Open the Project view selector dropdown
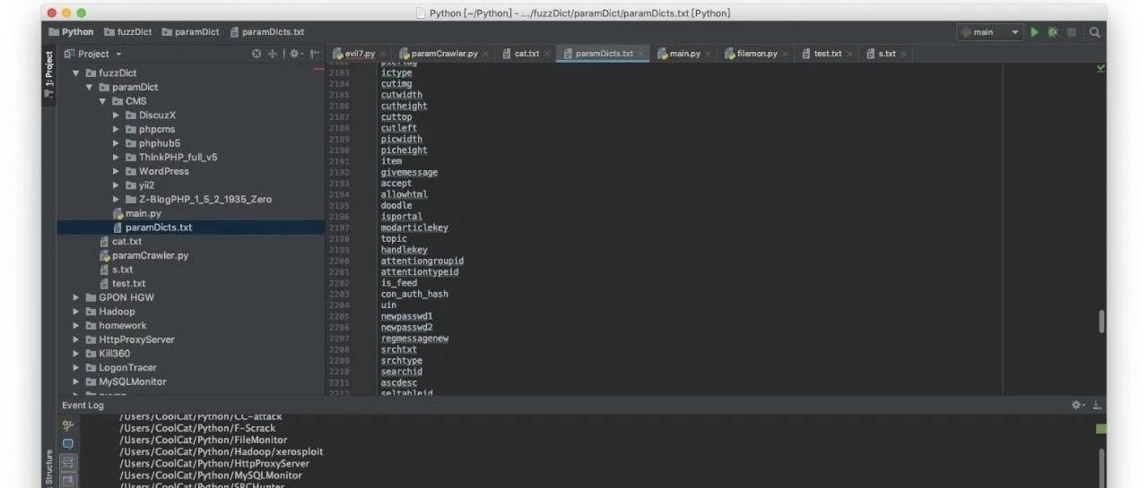Image resolution: width=1148 pixels, height=488 pixels. (93, 54)
